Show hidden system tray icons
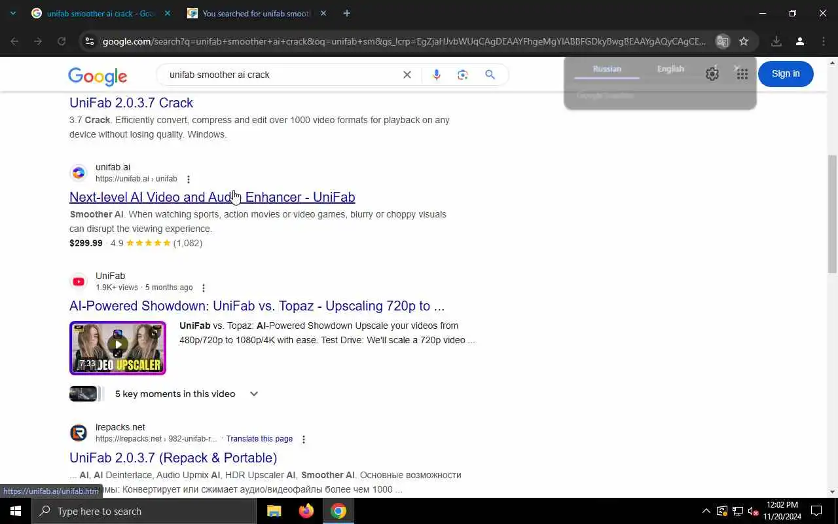Viewport: 838px width, 524px height. pyautogui.click(x=706, y=511)
